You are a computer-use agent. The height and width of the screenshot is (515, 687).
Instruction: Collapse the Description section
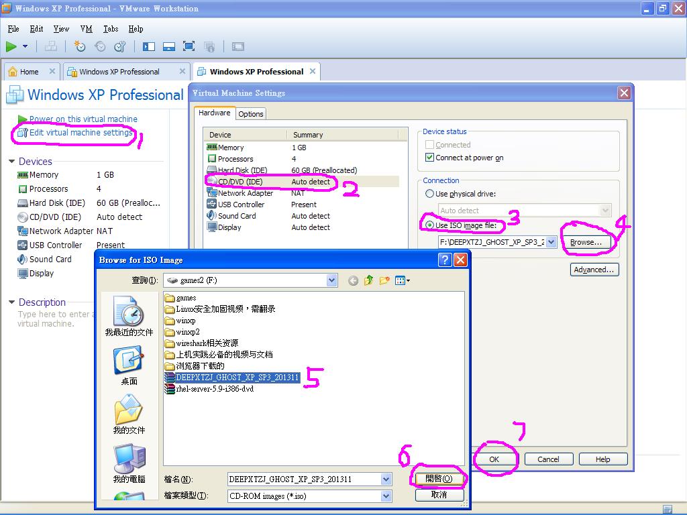pos(12,302)
